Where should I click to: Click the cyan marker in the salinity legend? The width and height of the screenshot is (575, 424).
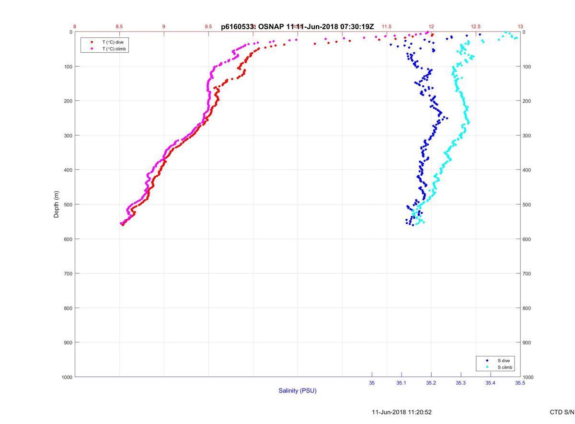click(487, 367)
